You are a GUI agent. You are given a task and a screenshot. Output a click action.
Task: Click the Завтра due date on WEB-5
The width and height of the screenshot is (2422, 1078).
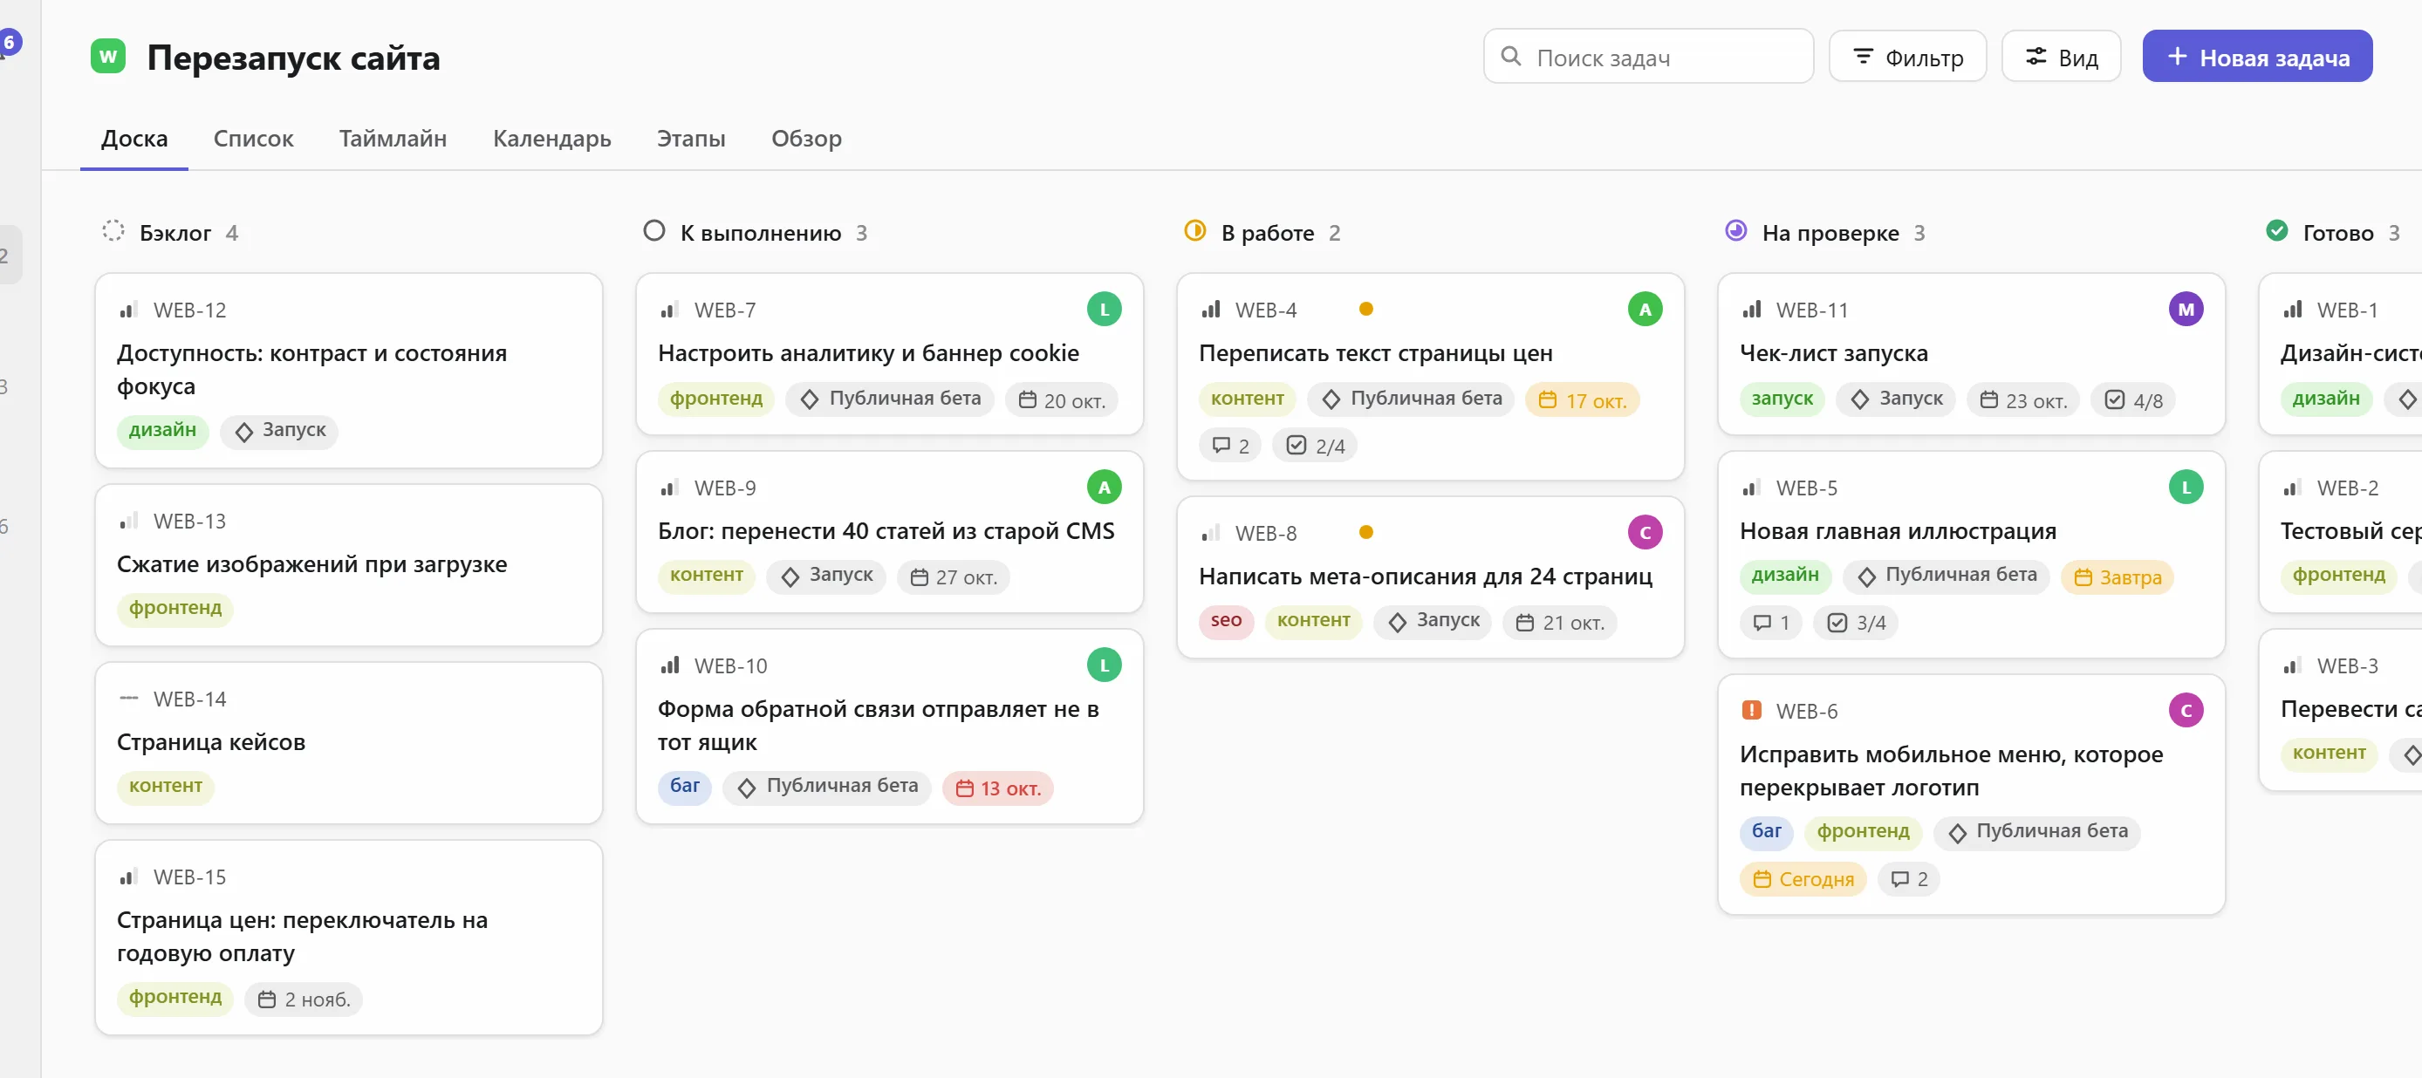tap(2118, 577)
